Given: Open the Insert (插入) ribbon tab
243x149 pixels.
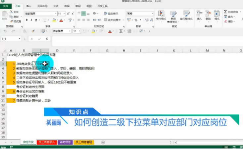Looking at the screenshot, I should tap(29, 6).
